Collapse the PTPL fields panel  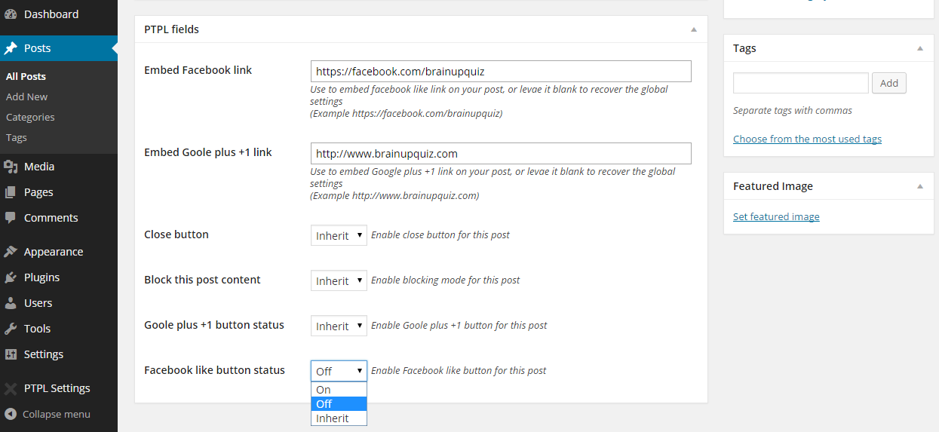[693, 29]
